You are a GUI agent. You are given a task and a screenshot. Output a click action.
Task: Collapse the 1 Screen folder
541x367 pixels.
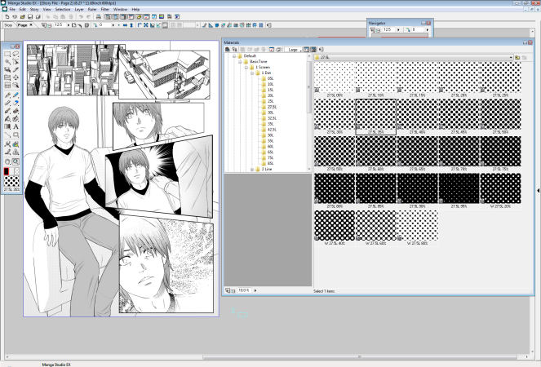click(x=246, y=67)
